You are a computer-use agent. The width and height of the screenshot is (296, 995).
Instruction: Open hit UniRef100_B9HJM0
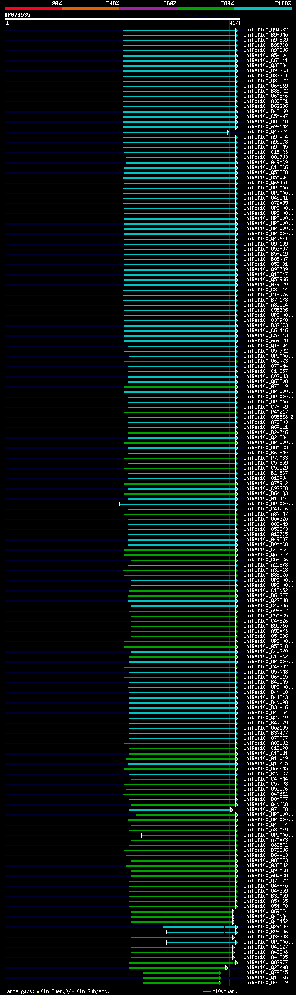point(265,35)
